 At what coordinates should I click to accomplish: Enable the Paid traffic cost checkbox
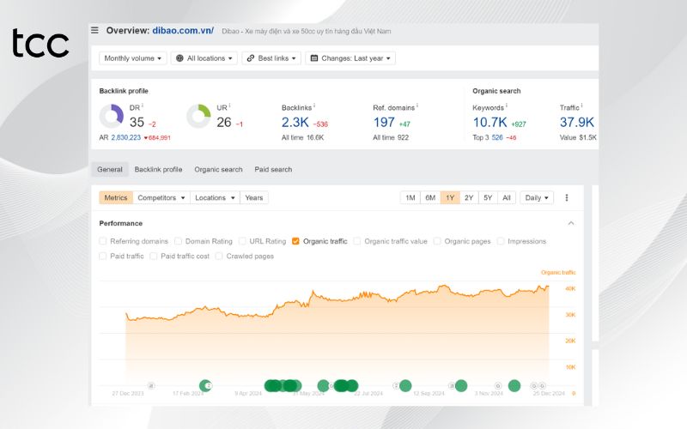(x=154, y=256)
